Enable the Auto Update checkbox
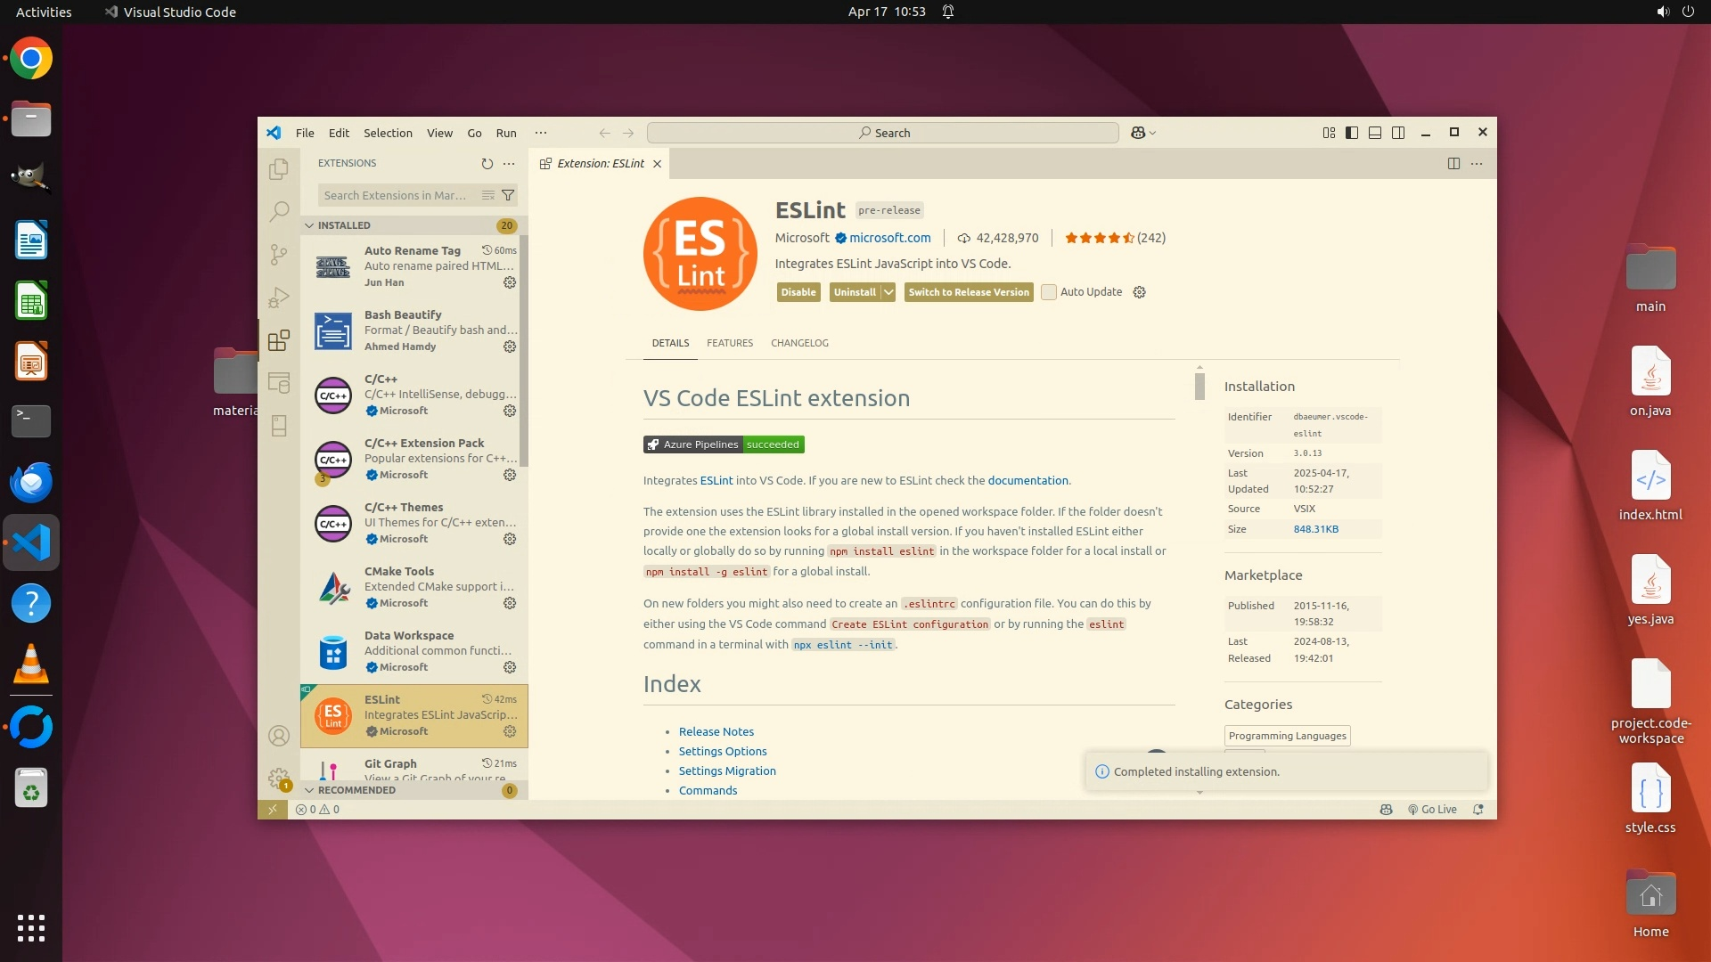 [1049, 292]
